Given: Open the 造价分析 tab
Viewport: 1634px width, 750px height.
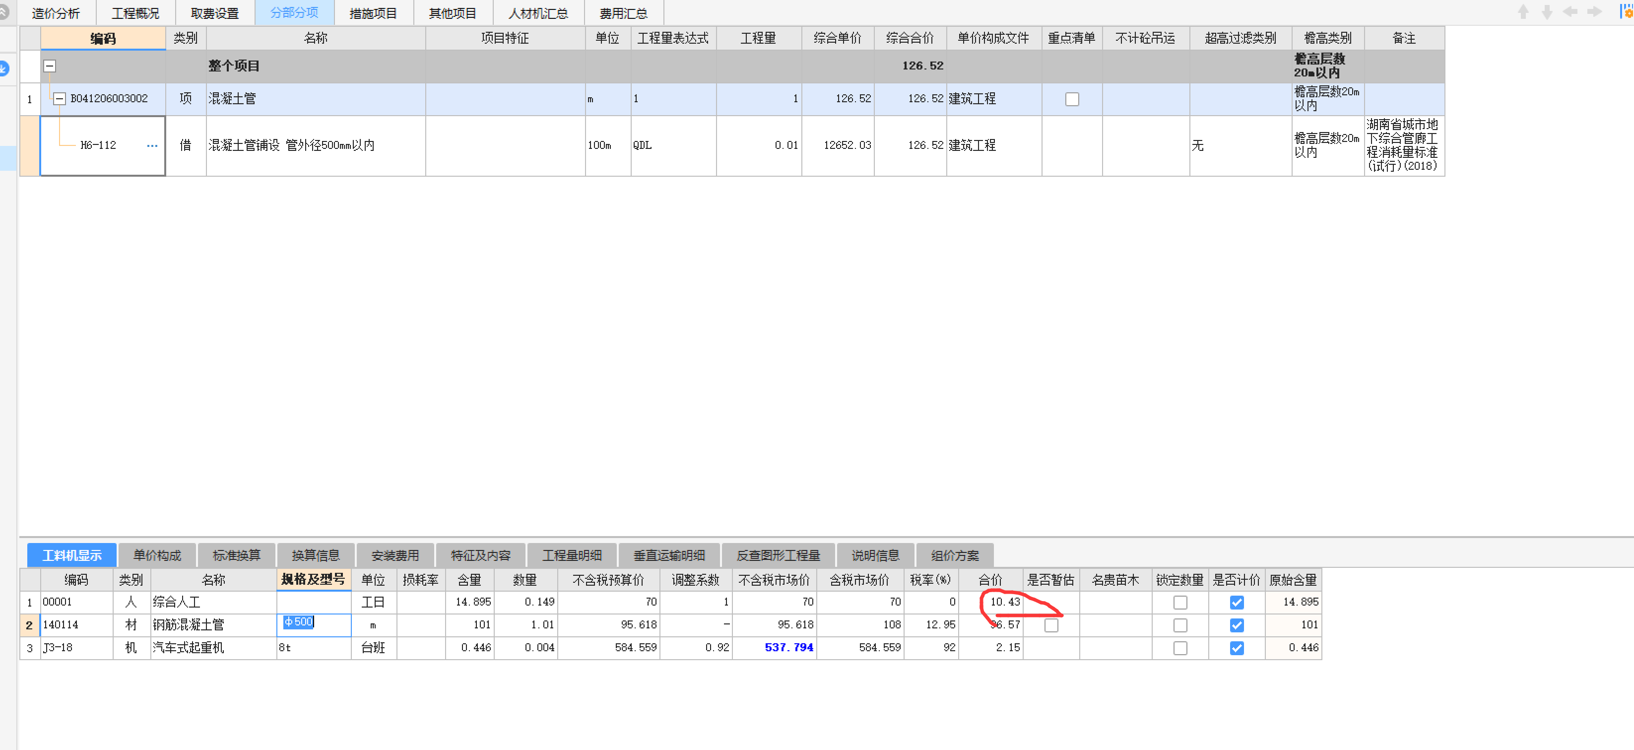Looking at the screenshot, I should click(56, 13).
